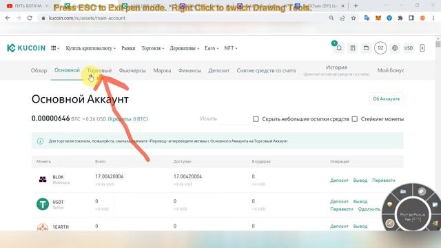Click the info icon in the notice banner
This screenshot has width=441, height=248.
click(x=40, y=141)
